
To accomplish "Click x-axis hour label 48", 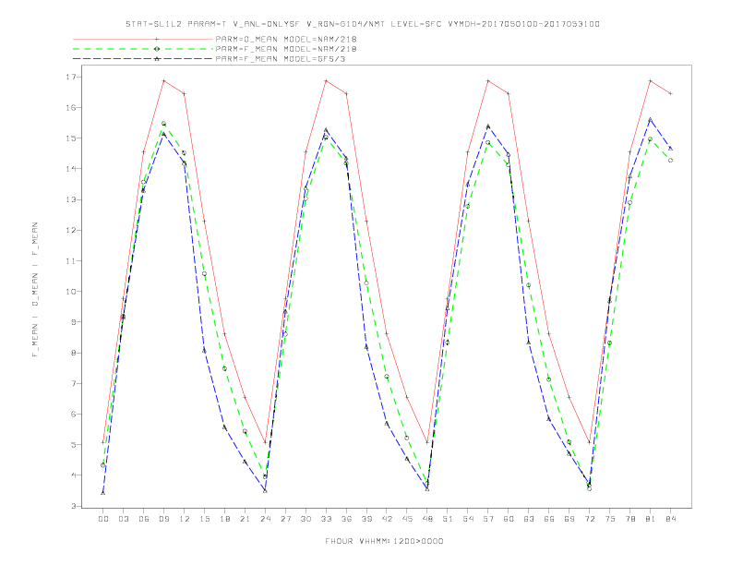I will [427, 519].
